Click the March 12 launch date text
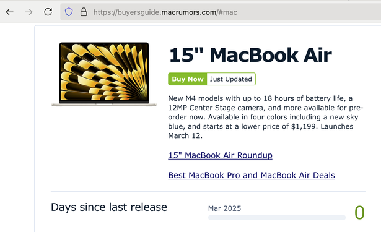The image size is (381, 232). pyautogui.click(x=185, y=135)
